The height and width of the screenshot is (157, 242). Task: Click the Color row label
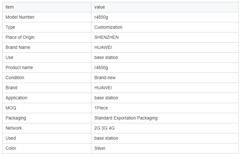coord(11,148)
